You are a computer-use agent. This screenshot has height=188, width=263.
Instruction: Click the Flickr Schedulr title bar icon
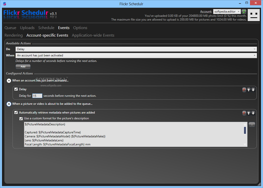coord(5,4)
